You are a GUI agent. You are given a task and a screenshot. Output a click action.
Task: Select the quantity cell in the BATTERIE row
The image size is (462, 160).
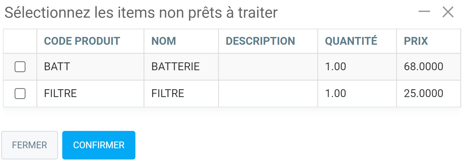click(336, 67)
